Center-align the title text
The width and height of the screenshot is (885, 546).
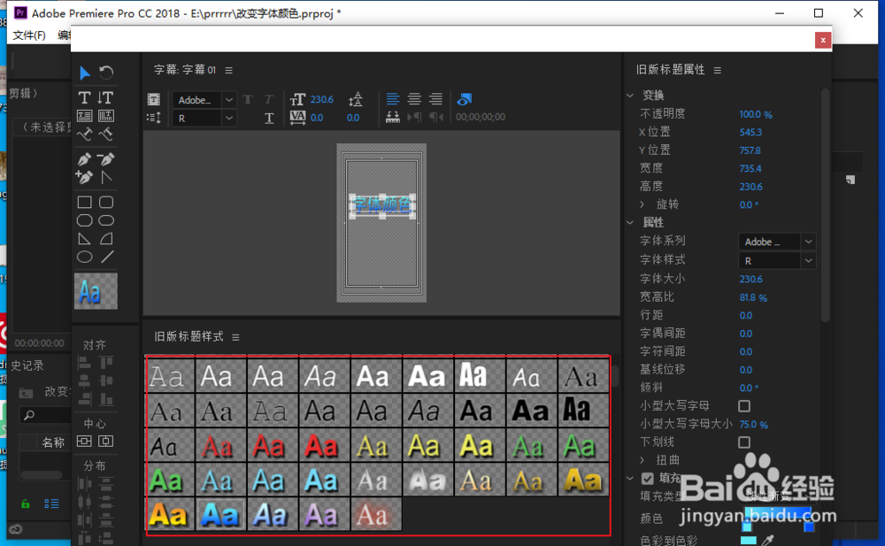point(414,99)
